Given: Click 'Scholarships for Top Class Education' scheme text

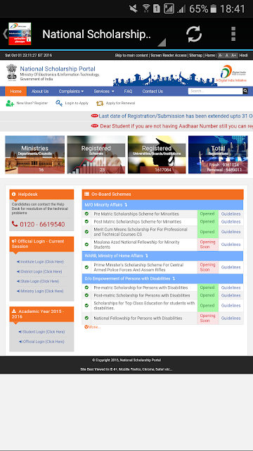Looking at the screenshot, I should [x=144, y=305].
